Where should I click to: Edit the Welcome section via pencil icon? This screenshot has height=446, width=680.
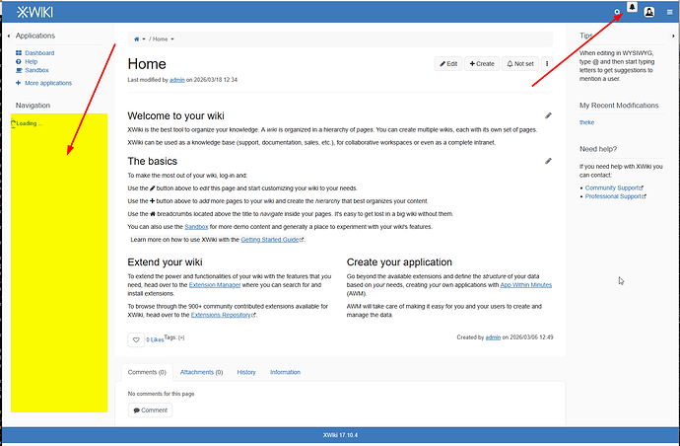pos(549,115)
